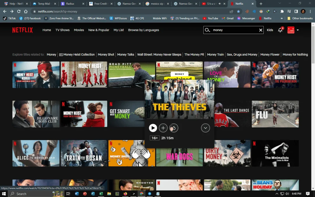Open The Minimalists thumbnail
Screen dimensions: 315x197
click(x=275, y=154)
